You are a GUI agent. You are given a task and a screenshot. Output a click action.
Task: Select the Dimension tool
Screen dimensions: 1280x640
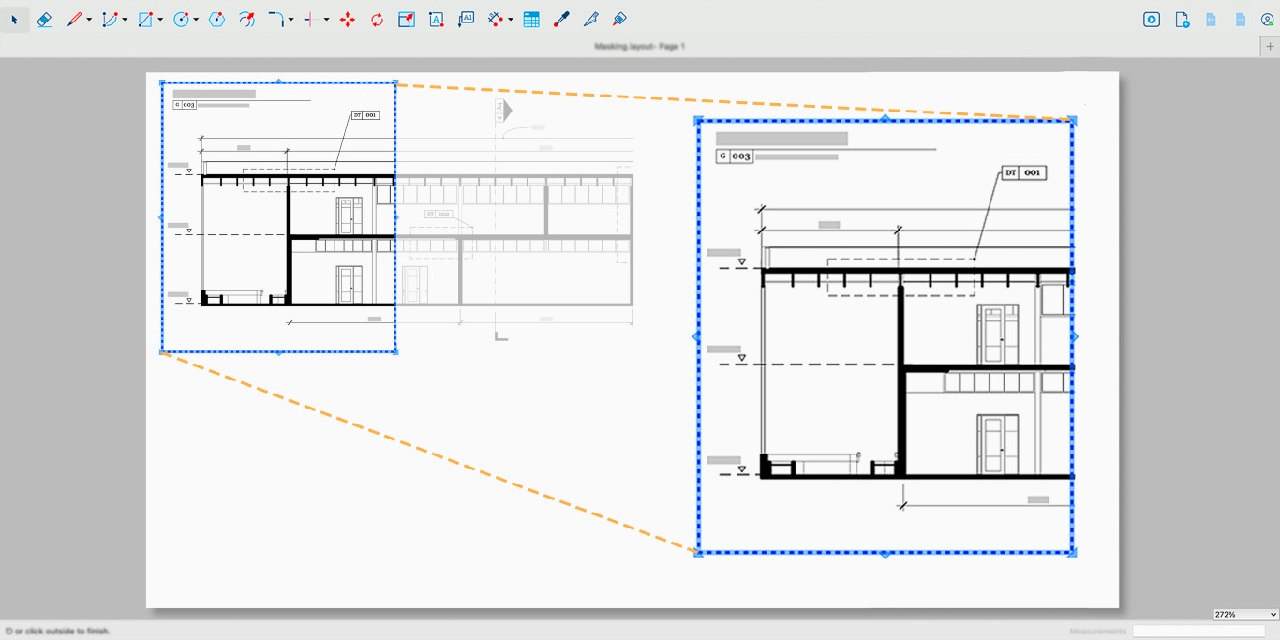(496, 20)
